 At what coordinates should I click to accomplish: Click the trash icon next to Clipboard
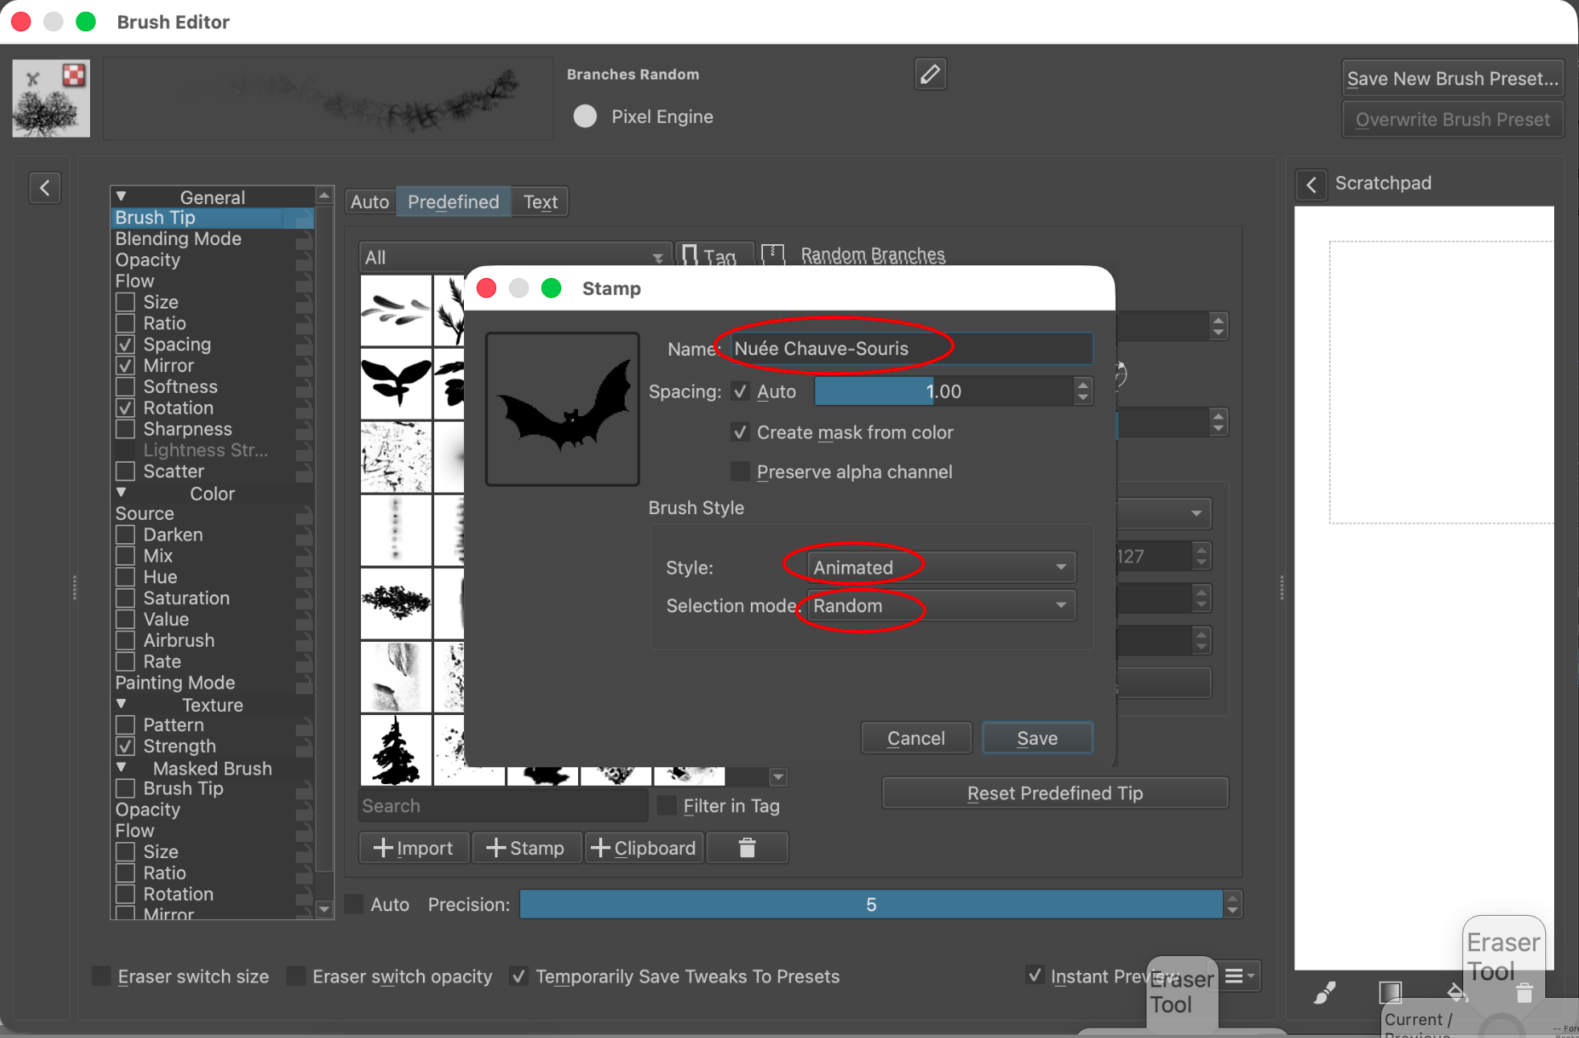coord(747,848)
